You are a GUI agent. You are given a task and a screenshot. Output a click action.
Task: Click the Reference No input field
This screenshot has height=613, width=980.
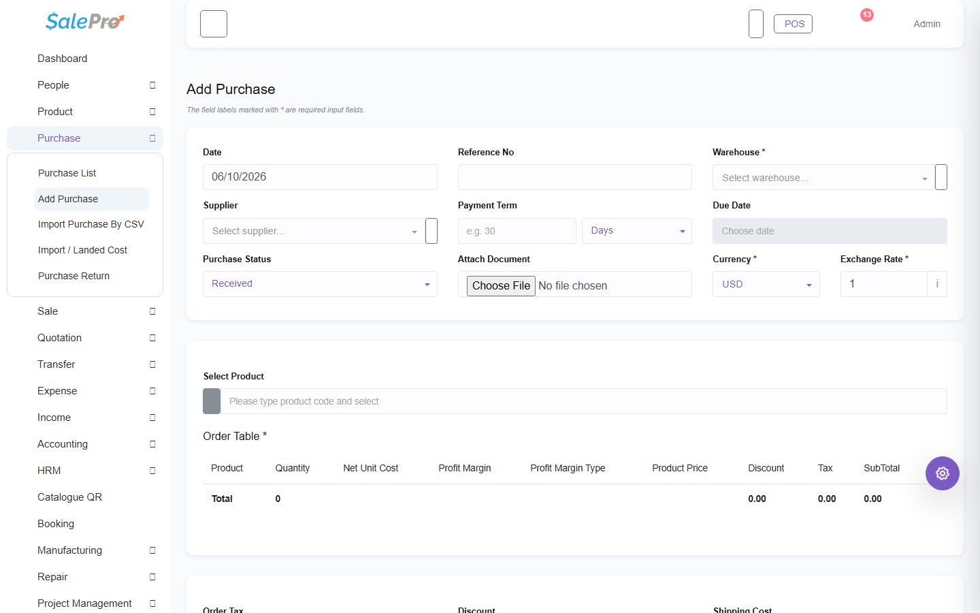click(575, 177)
